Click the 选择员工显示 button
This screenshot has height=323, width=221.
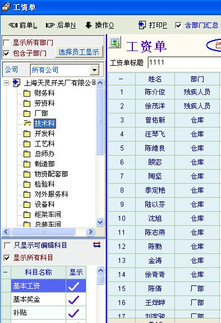79,52
